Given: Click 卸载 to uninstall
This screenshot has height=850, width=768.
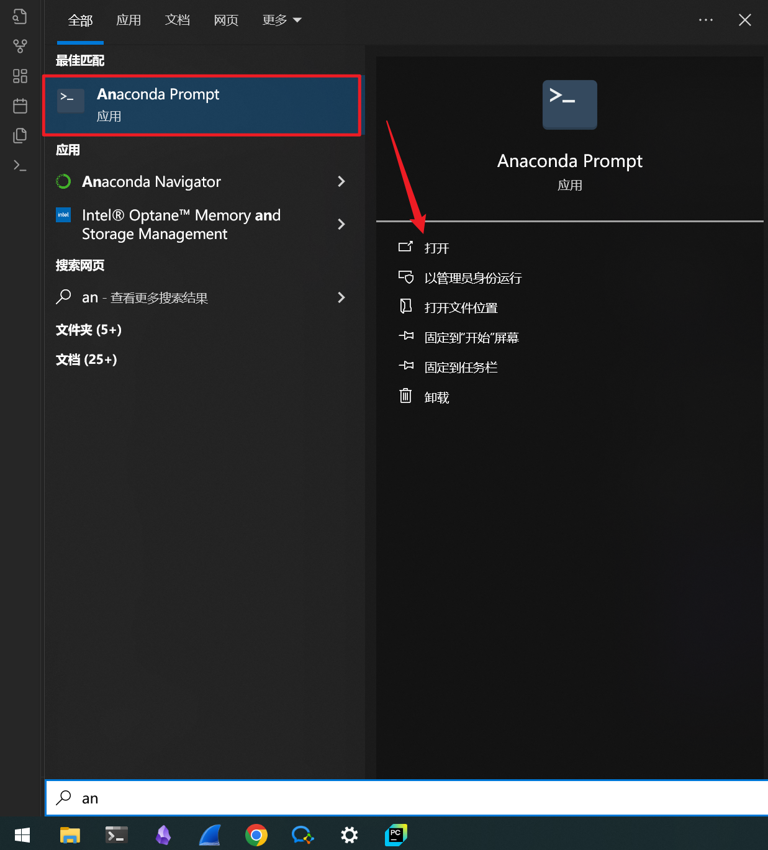Looking at the screenshot, I should tap(436, 397).
